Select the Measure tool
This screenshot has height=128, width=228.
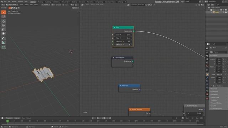[3, 43]
